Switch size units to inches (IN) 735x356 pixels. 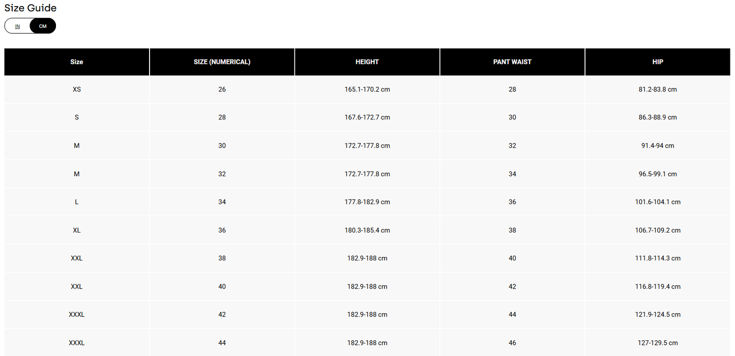point(17,26)
